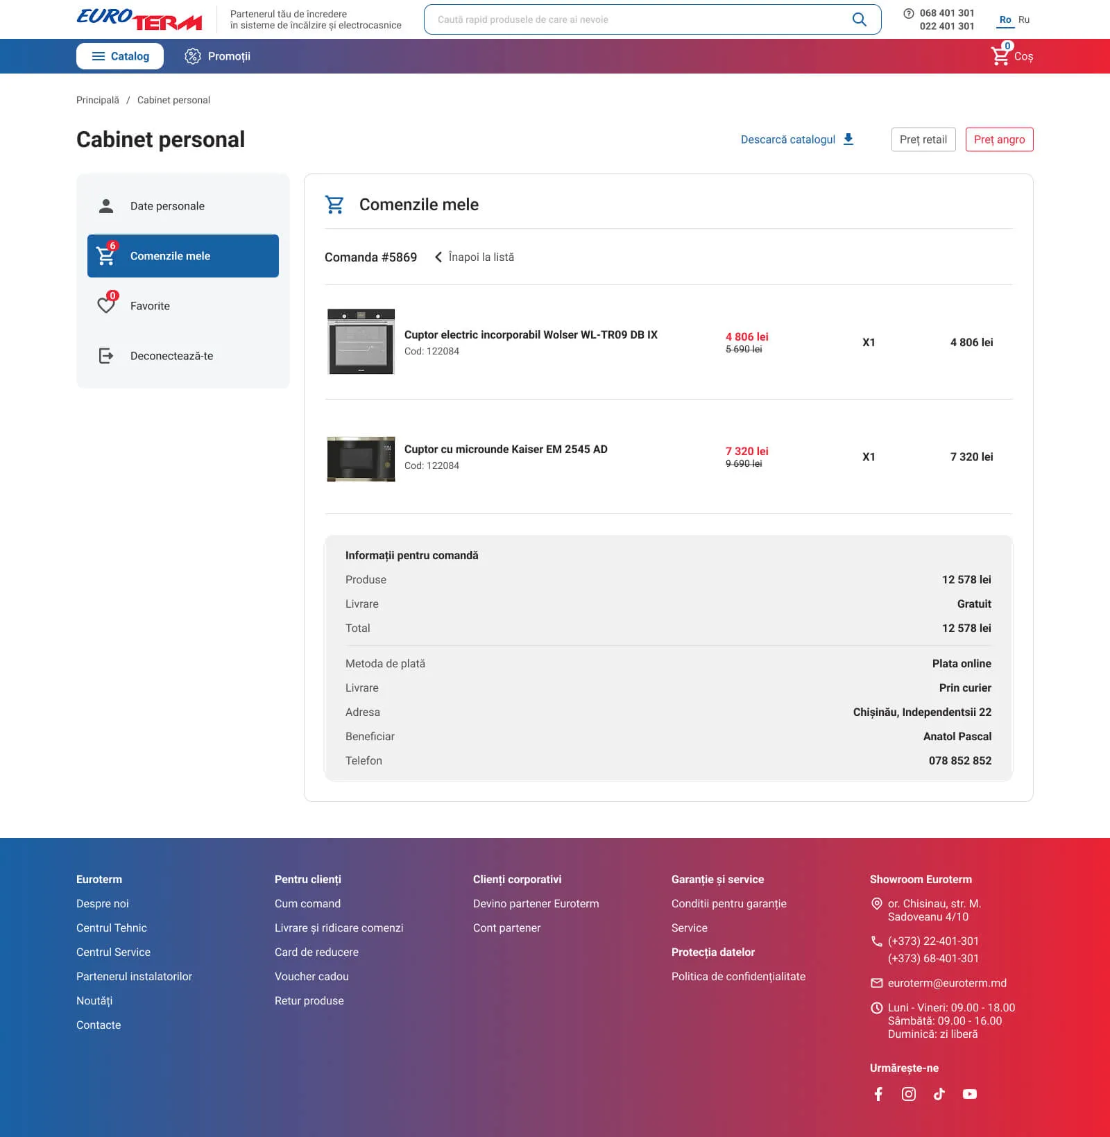Open the Catalog menu

click(120, 56)
